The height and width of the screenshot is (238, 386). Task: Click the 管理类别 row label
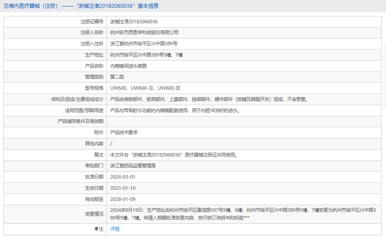click(94, 77)
